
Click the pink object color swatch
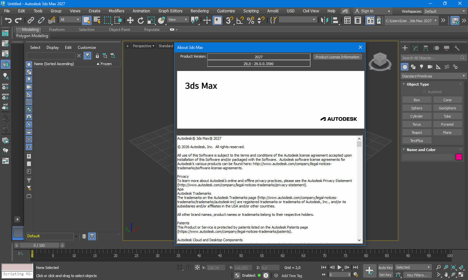click(459, 157)
